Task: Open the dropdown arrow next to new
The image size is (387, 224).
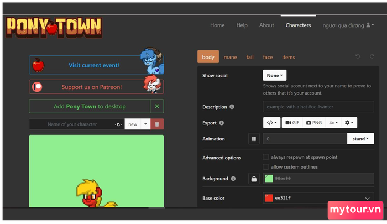Action: point(145,124)
